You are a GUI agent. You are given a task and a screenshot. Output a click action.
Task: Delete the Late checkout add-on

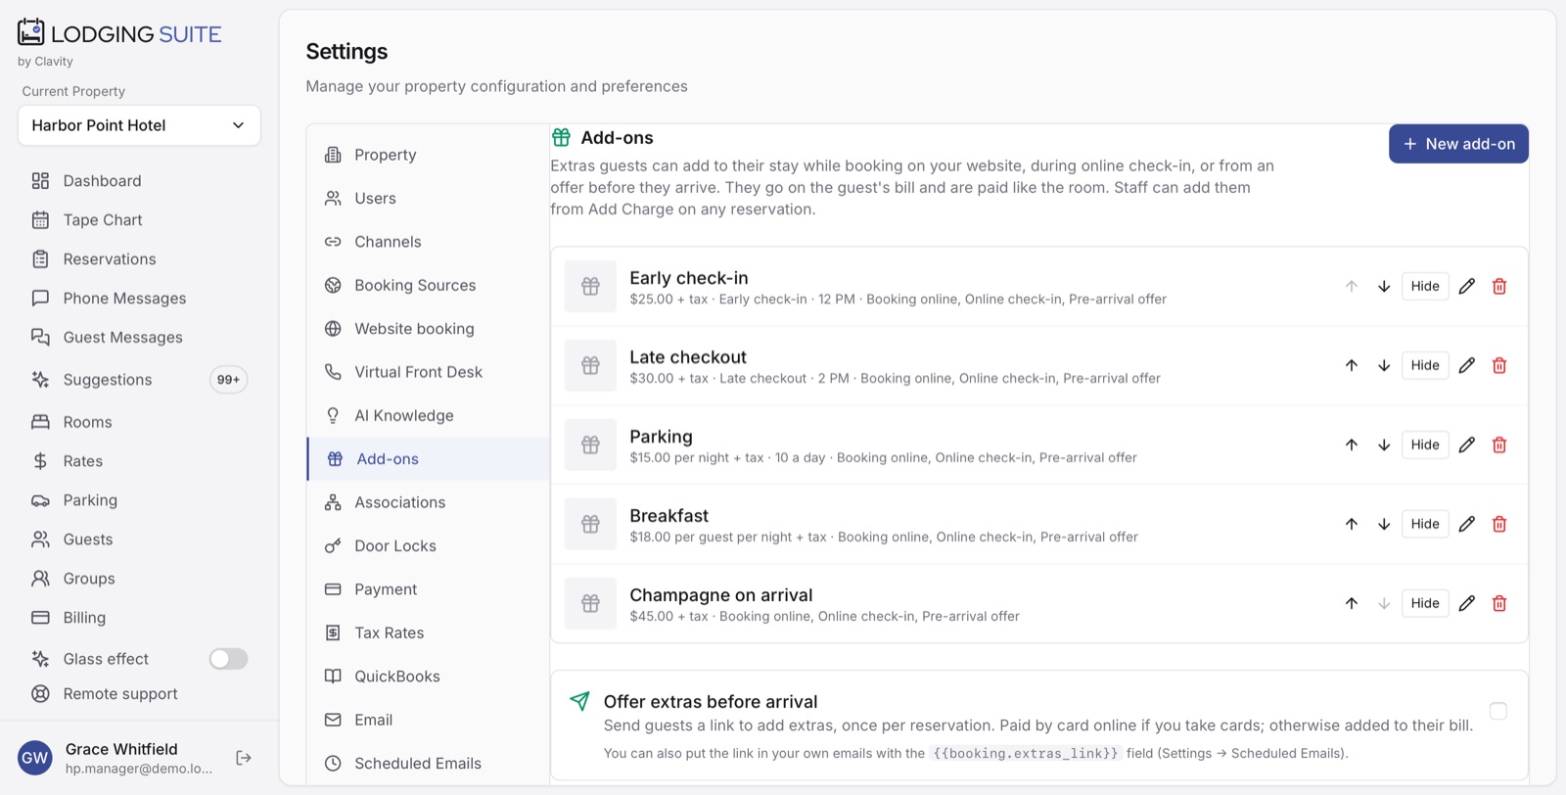tap(1499, 366)
